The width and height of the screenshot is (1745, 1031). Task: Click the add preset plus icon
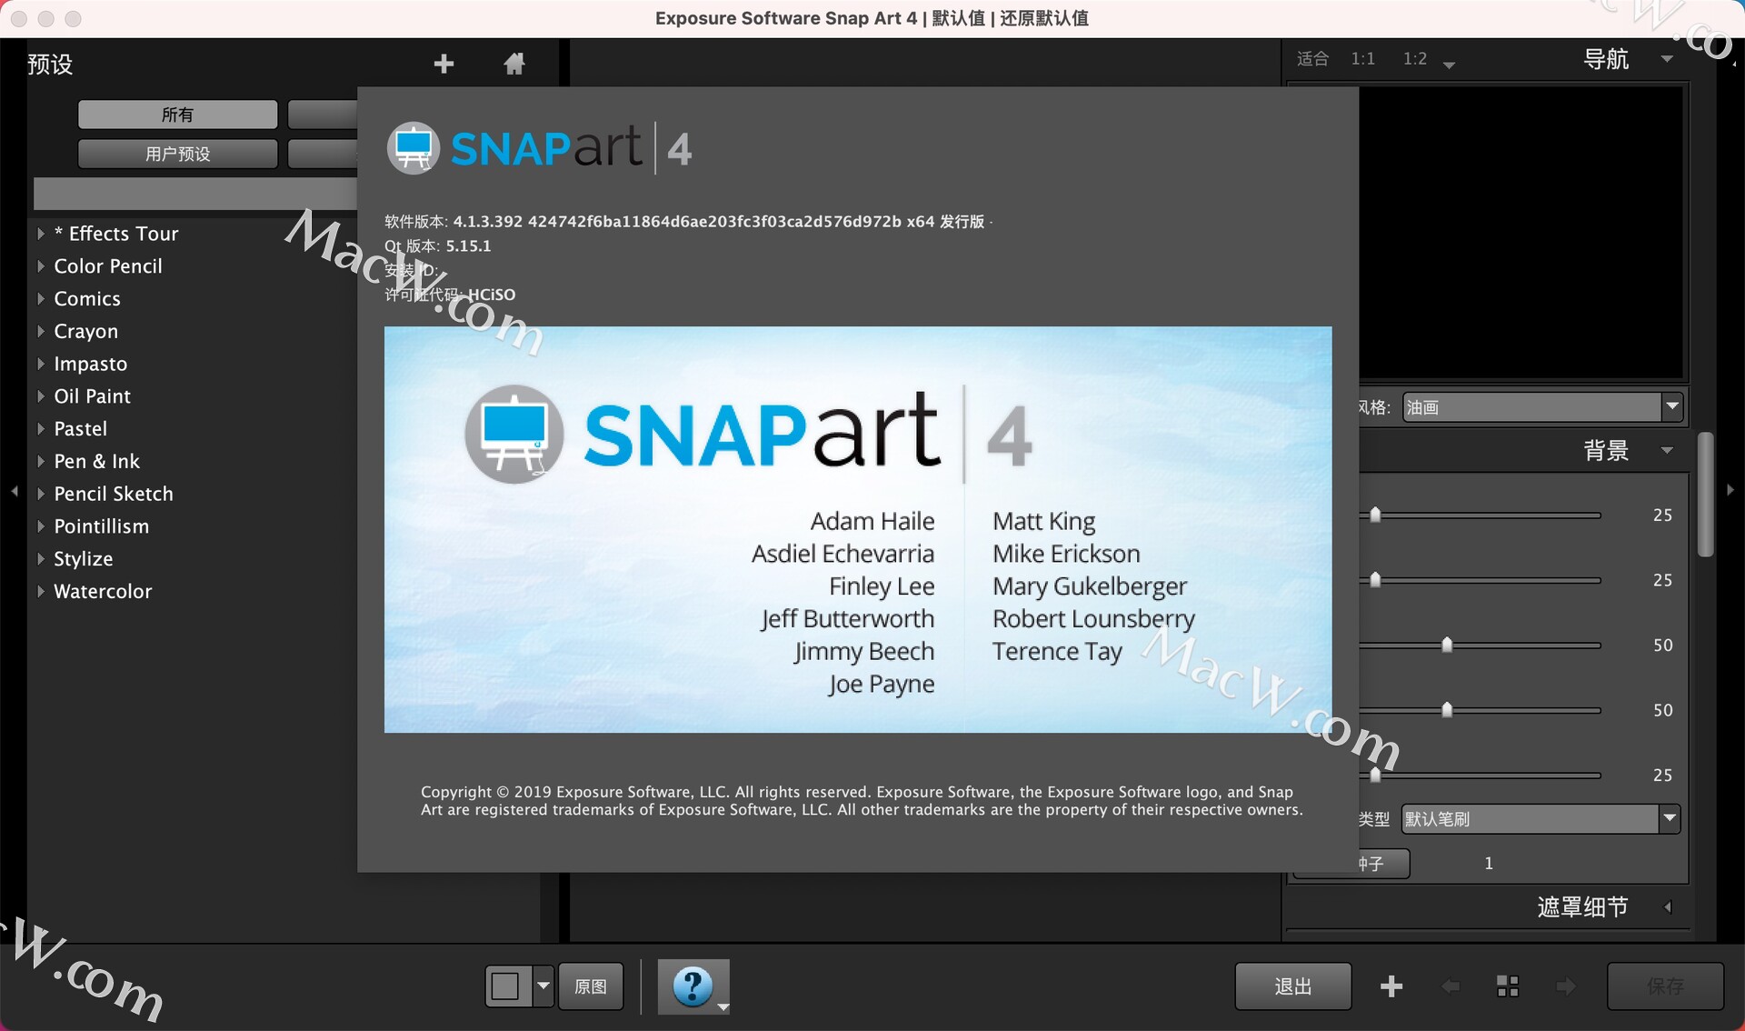click(x=444, y=64)
